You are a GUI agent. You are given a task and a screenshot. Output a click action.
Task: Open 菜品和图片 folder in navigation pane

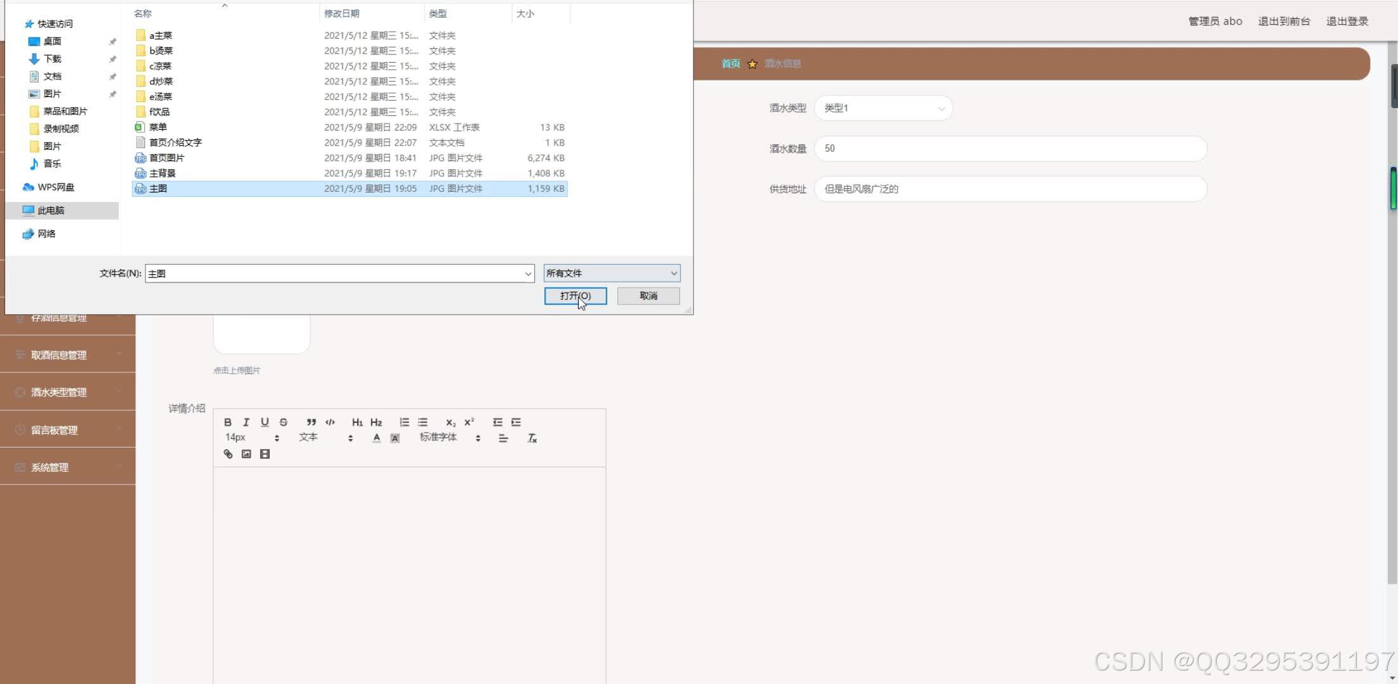coord(65,111)
